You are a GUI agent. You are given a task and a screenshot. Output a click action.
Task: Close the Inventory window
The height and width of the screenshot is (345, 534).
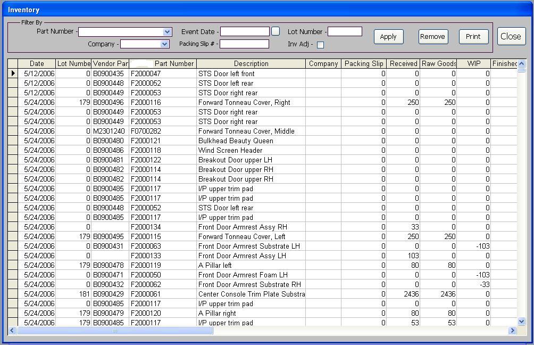tap(511, 36)
